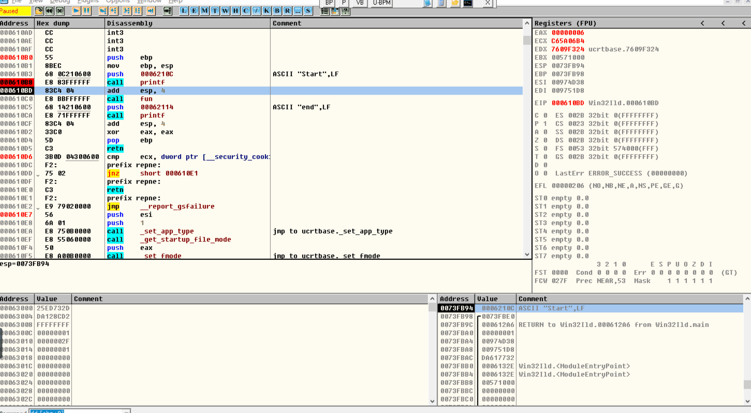This screenshot has height=413, width=751.
Task: Open the Window menu
Action: click(149, 2)
